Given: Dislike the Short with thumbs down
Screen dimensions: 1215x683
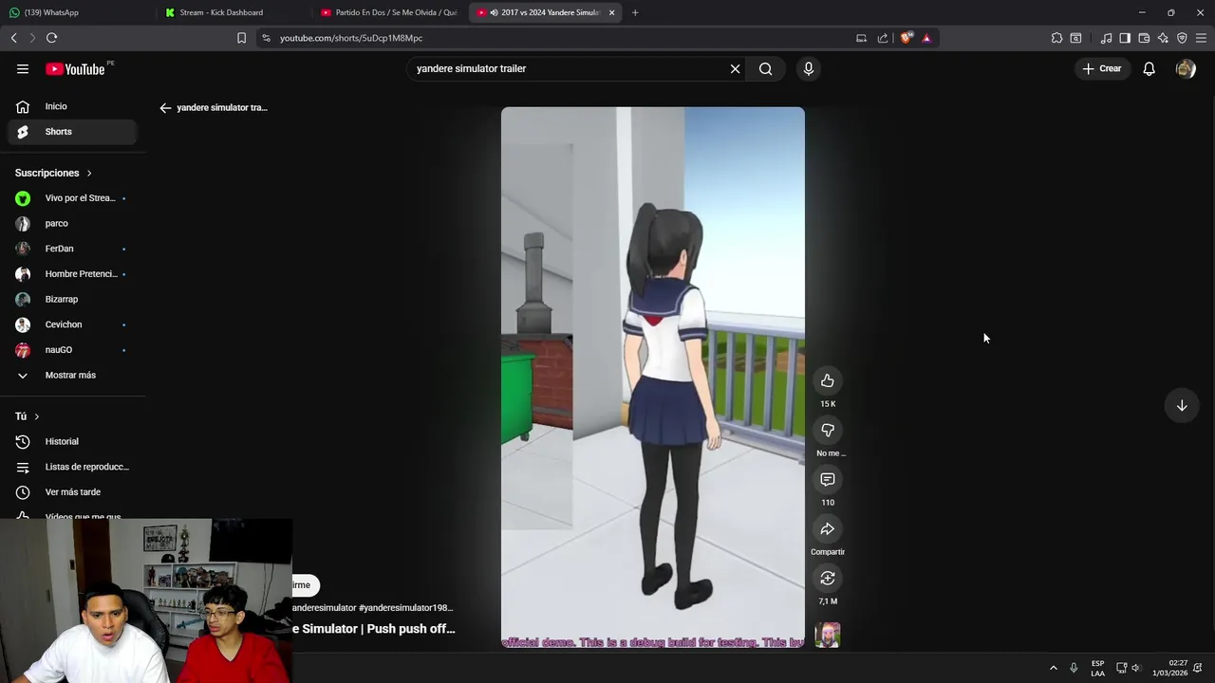Looking at the screenshot, I should click(828, 431).
